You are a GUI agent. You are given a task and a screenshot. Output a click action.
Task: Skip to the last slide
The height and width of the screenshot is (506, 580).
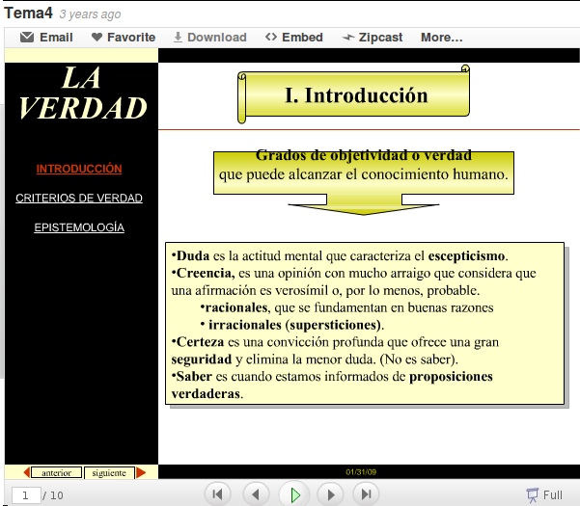coord(366,494)
